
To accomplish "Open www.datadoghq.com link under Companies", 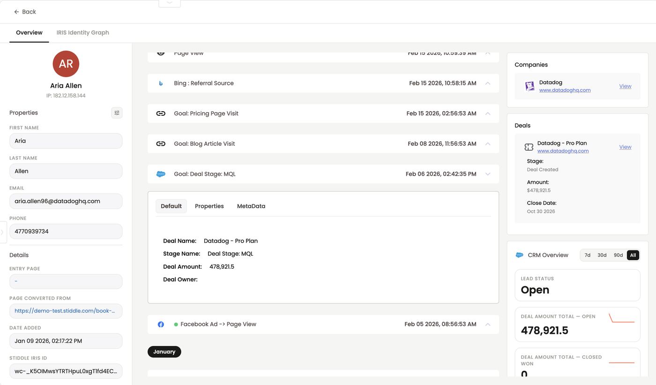I will click(x=565, y=90).
